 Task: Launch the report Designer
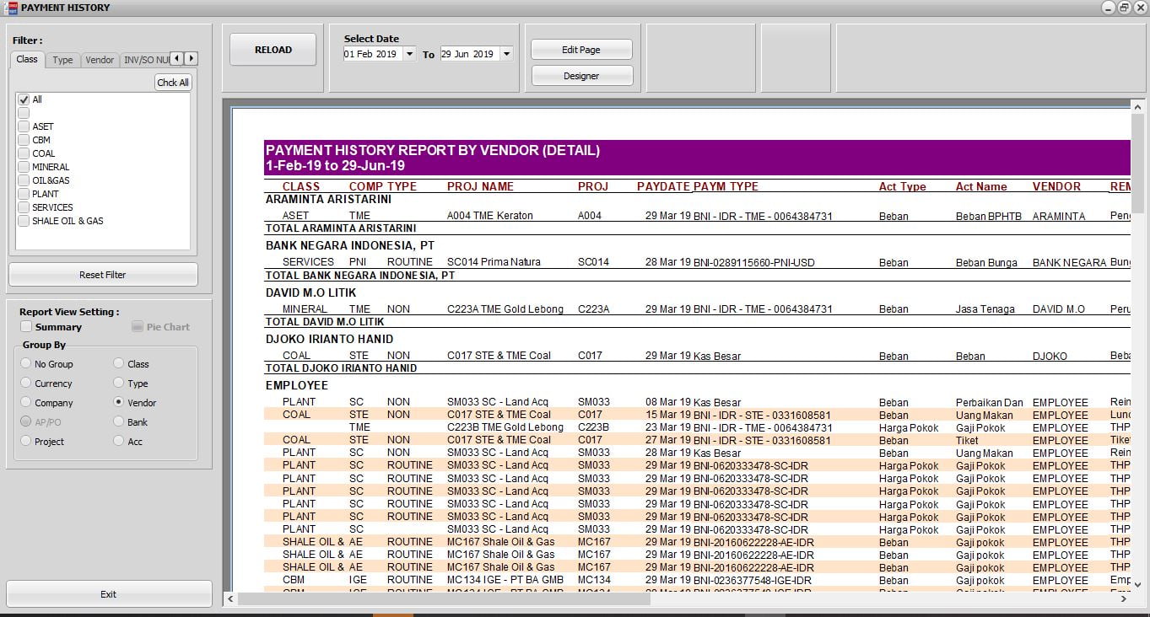pos(581,76)
